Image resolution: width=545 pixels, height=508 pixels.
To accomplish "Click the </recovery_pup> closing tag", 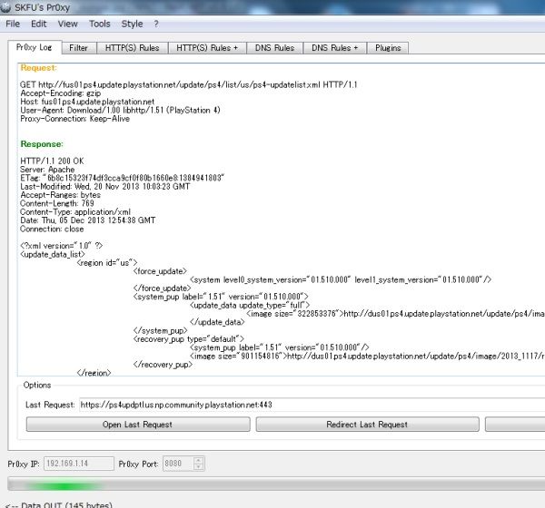I will (163, 365).
